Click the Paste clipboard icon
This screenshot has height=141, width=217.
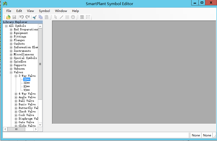[x=47, y=17]
